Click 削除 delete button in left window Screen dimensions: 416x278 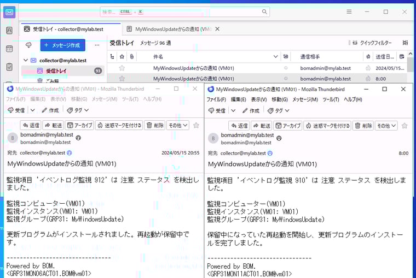tap(155, 125)
